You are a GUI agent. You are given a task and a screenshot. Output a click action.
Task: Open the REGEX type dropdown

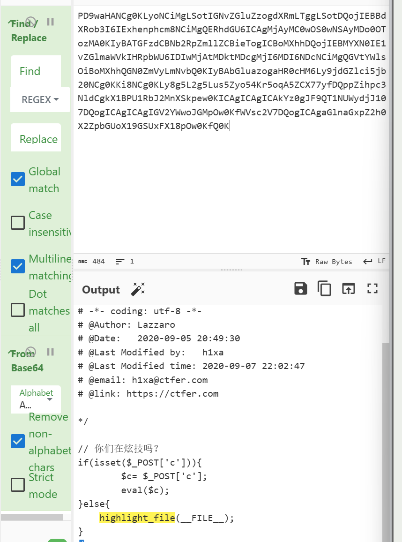40,100
